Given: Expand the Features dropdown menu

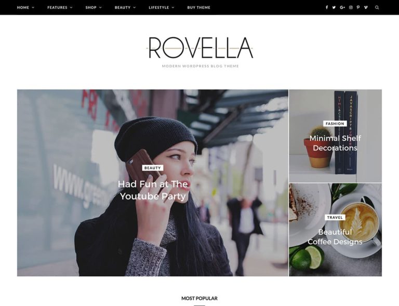Looking at the screenshot, I should pyautogui.click(x=60, y=7).
